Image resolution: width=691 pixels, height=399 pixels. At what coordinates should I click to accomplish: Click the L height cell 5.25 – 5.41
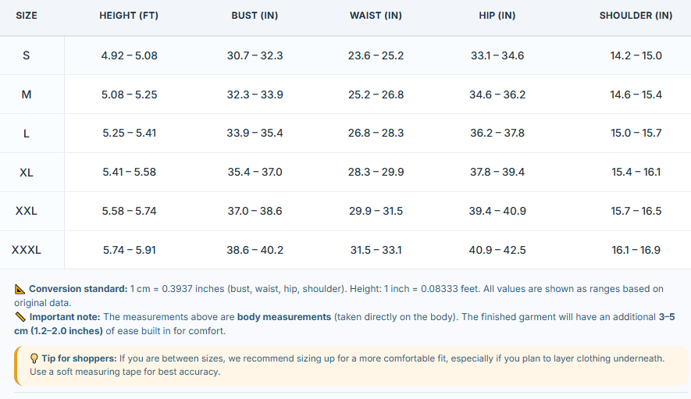click(x=129, y=134)
